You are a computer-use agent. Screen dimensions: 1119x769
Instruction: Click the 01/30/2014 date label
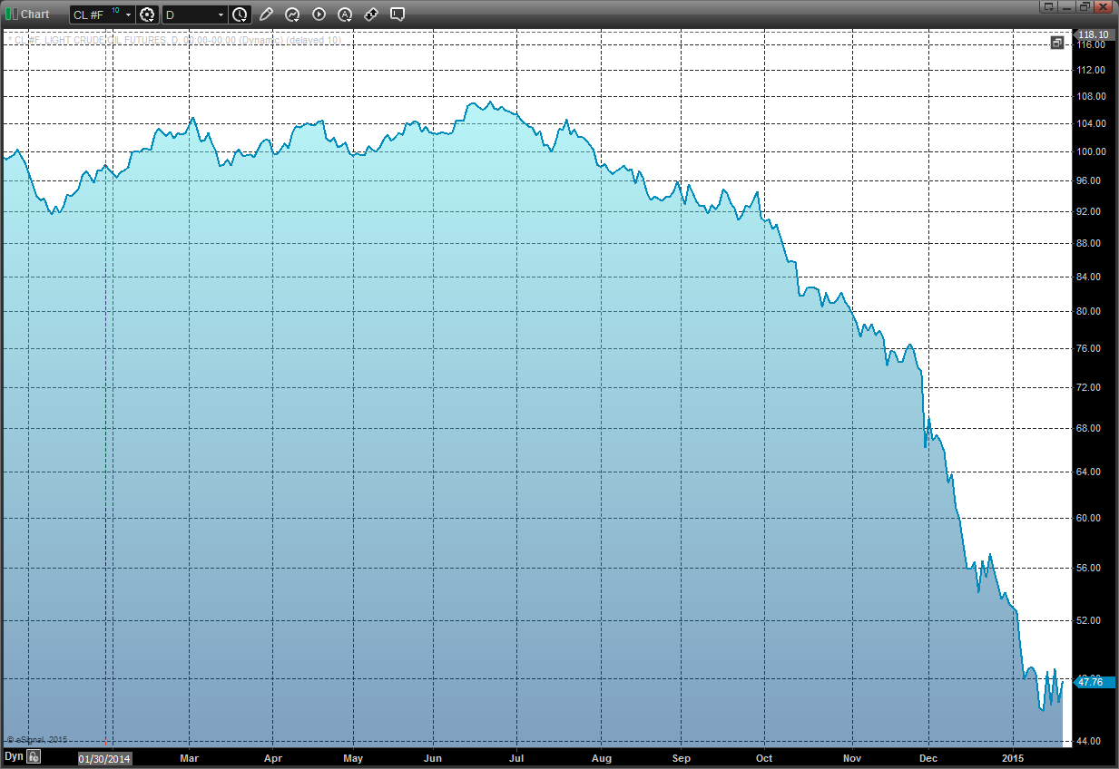[104, 758]
